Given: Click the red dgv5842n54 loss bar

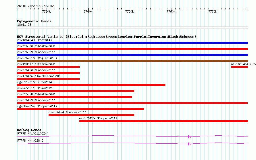Looking at the screenshot, I should click(81, 109).
